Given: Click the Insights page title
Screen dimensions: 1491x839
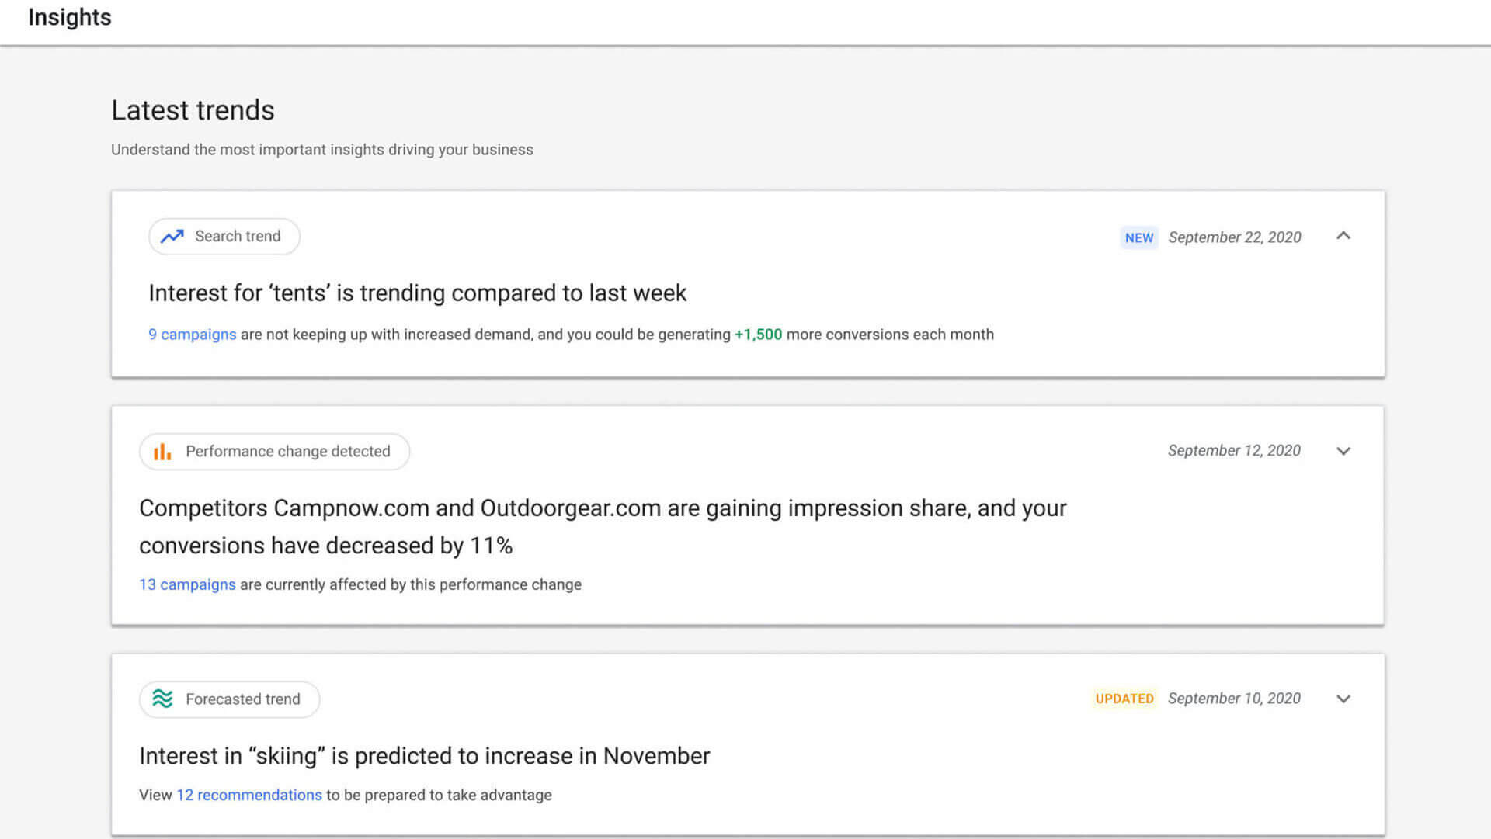Looking at the screenshot, I should click(70, 17).
